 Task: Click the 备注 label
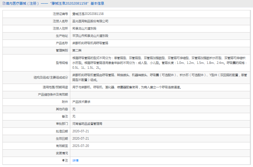(65, 117)
